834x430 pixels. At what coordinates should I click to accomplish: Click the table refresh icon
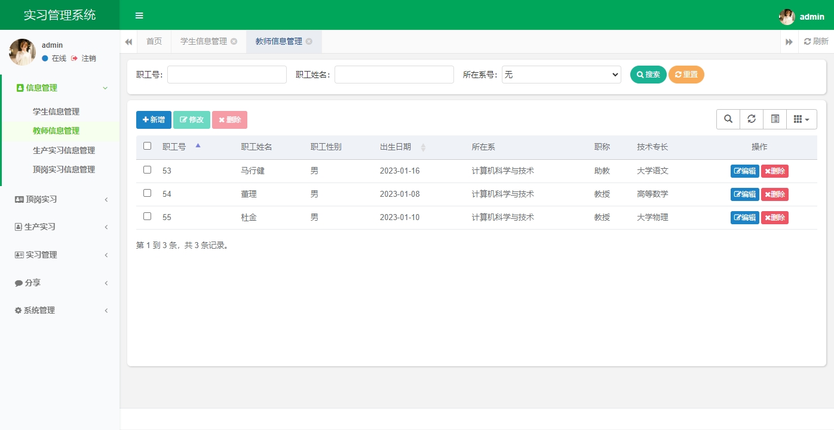click(x=752, y=119)
